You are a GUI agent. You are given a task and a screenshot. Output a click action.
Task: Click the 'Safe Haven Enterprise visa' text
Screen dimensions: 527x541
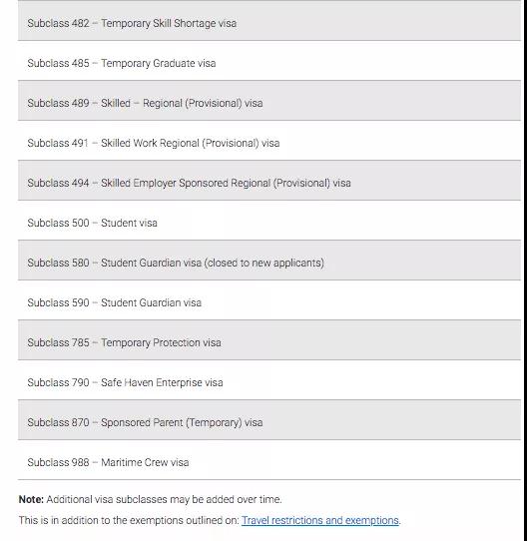(x=162, y=382)
